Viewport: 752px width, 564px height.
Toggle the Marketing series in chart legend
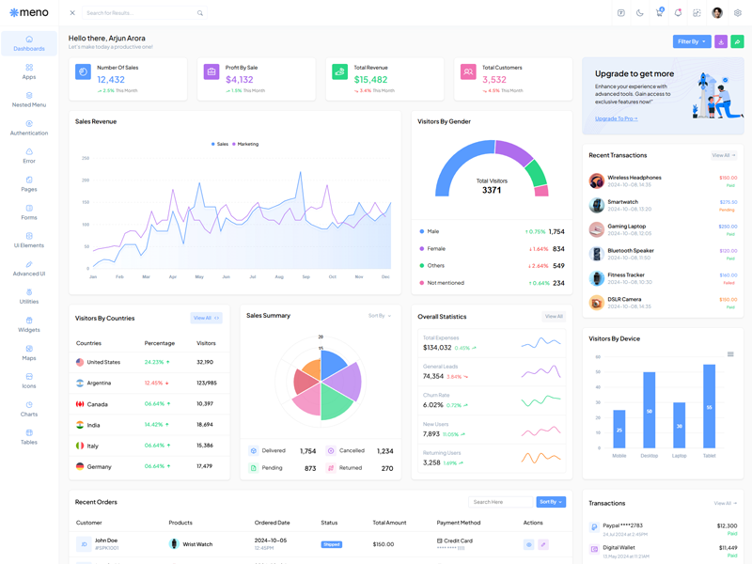(x=246, y=144)
